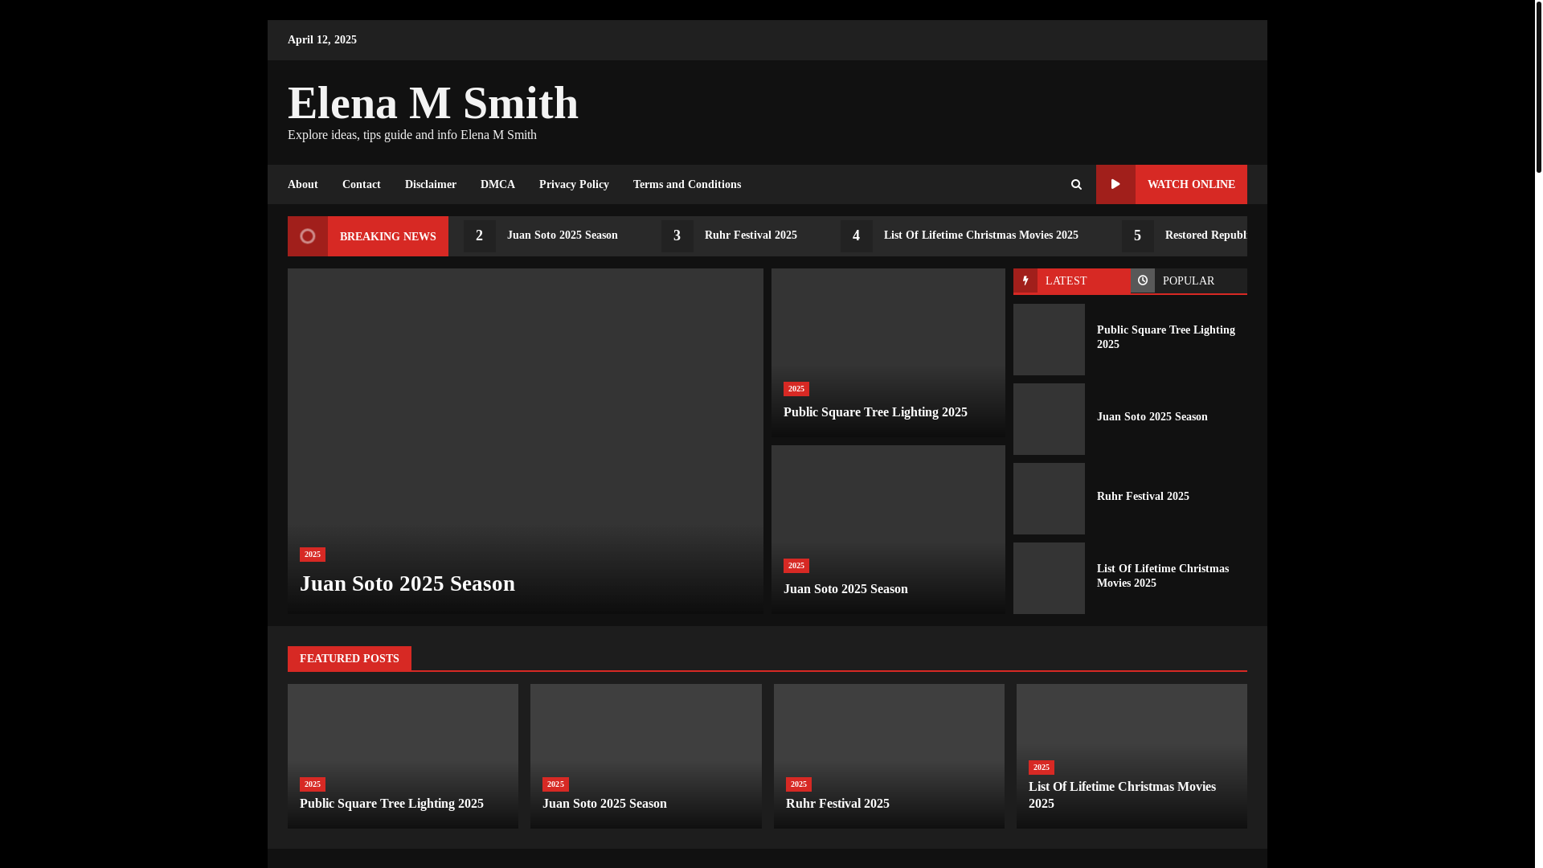Image resolution: width=1543 pixels, height=868 pixels.
Task: Open ticker item 'Restored Republic'
Action: 1205,235
